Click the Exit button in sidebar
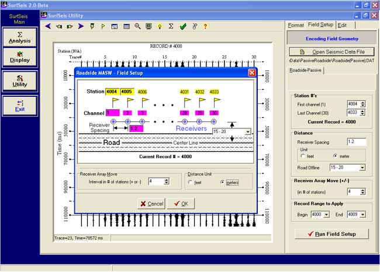The height and width of the screenshot is (272, 380). [20, 106]
